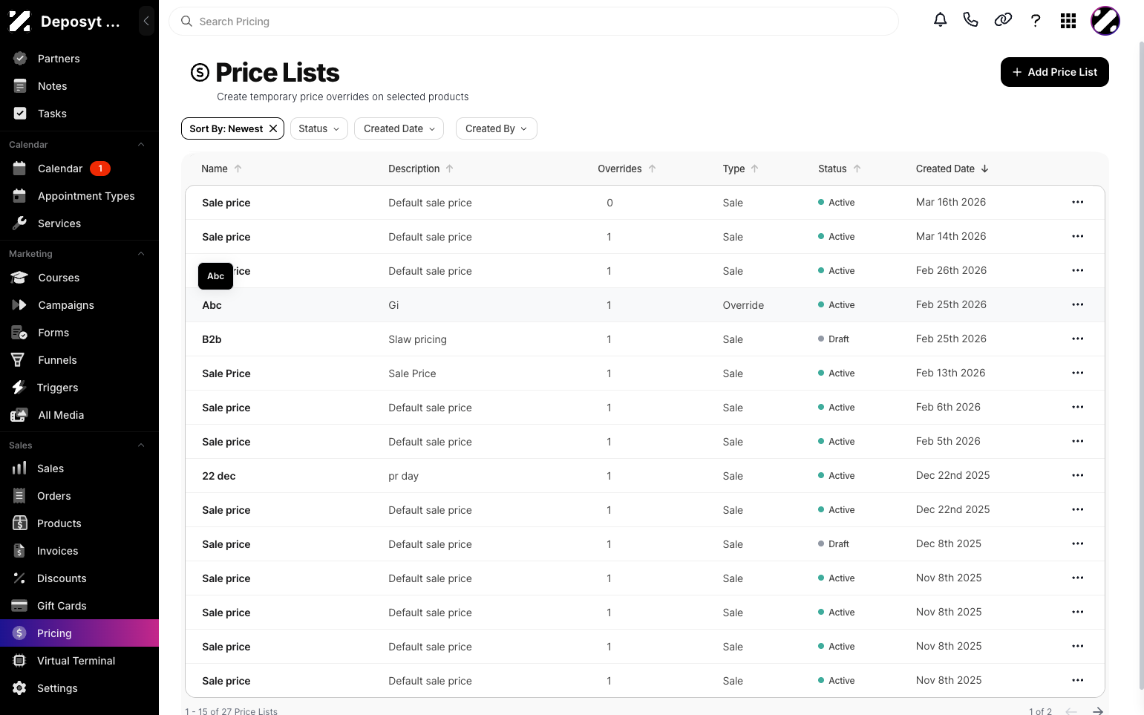Viewport: 1144px width, 715px height.
Task: Go to next page of price lists
Action: click(x=1097, y=711)
